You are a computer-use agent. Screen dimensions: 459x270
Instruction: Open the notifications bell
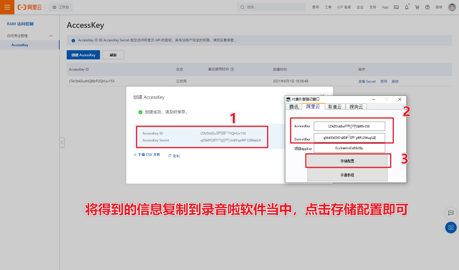click(x=407, y=7)
